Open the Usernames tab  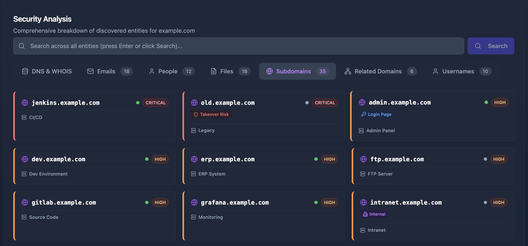pyautogui.click(x=458, y=71)
